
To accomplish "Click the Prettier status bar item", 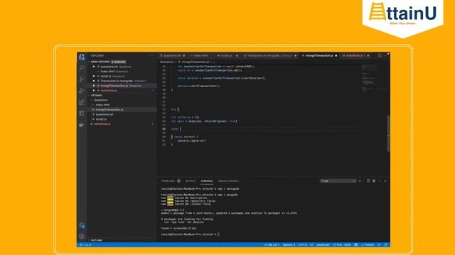I will [x=368, y=245].
